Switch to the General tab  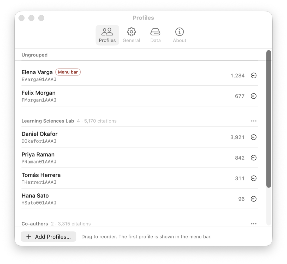tap(131, 35)
